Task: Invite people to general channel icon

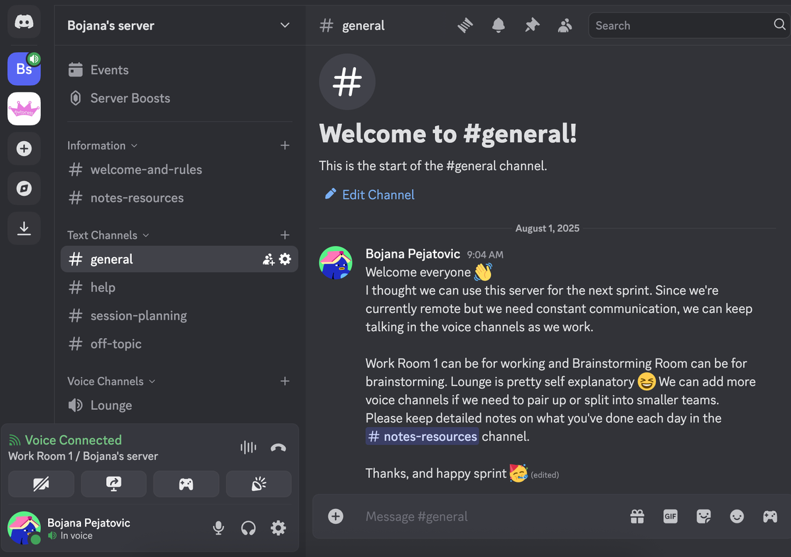Action: tap(268, 259)
